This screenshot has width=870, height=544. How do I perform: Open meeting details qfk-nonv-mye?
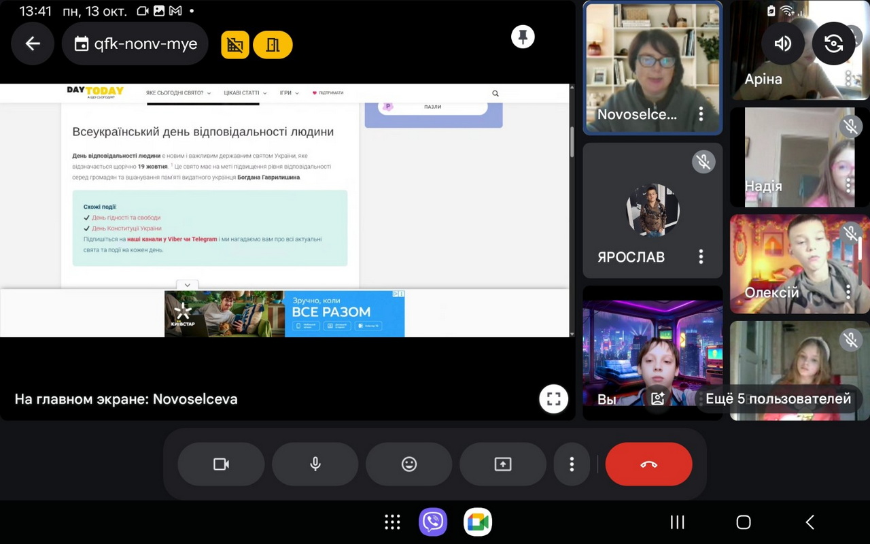pyautogui.click(x=135, y=44)
